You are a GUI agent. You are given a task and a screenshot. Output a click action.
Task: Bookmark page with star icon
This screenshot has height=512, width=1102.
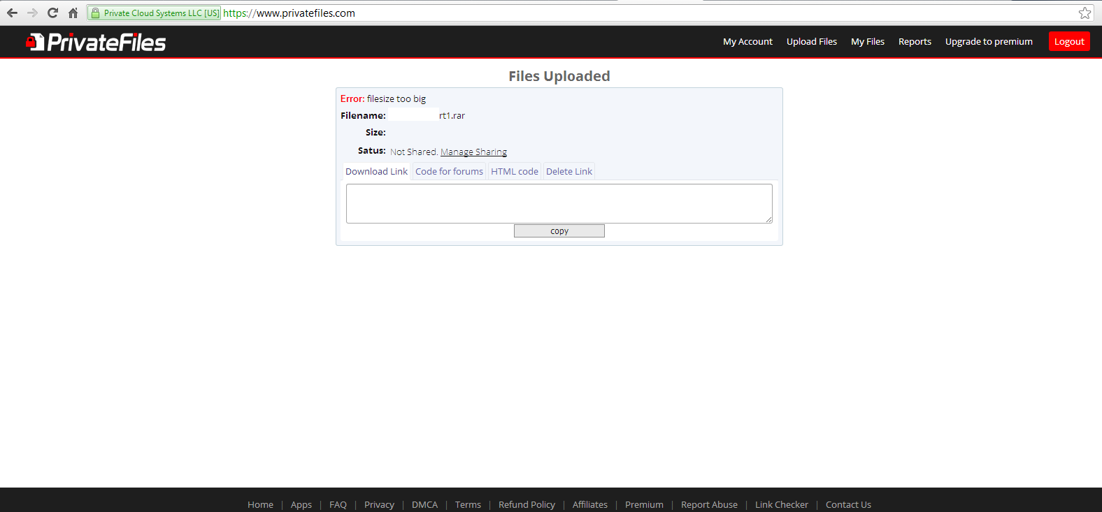coord(1085,13)
